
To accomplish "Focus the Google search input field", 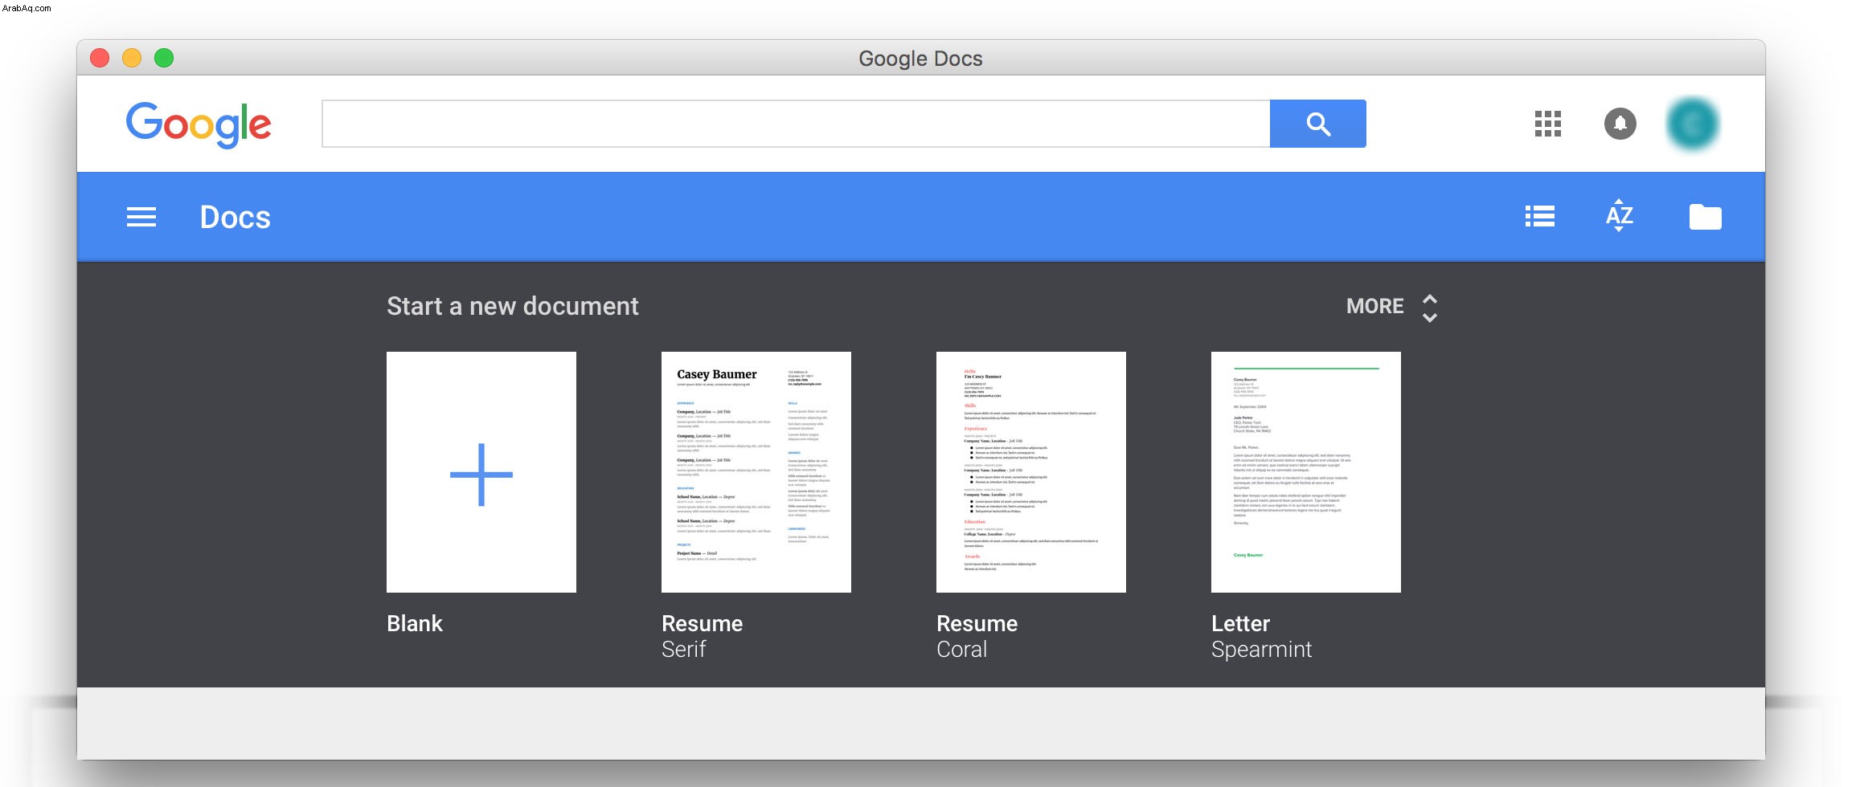I will coord(796,124).
